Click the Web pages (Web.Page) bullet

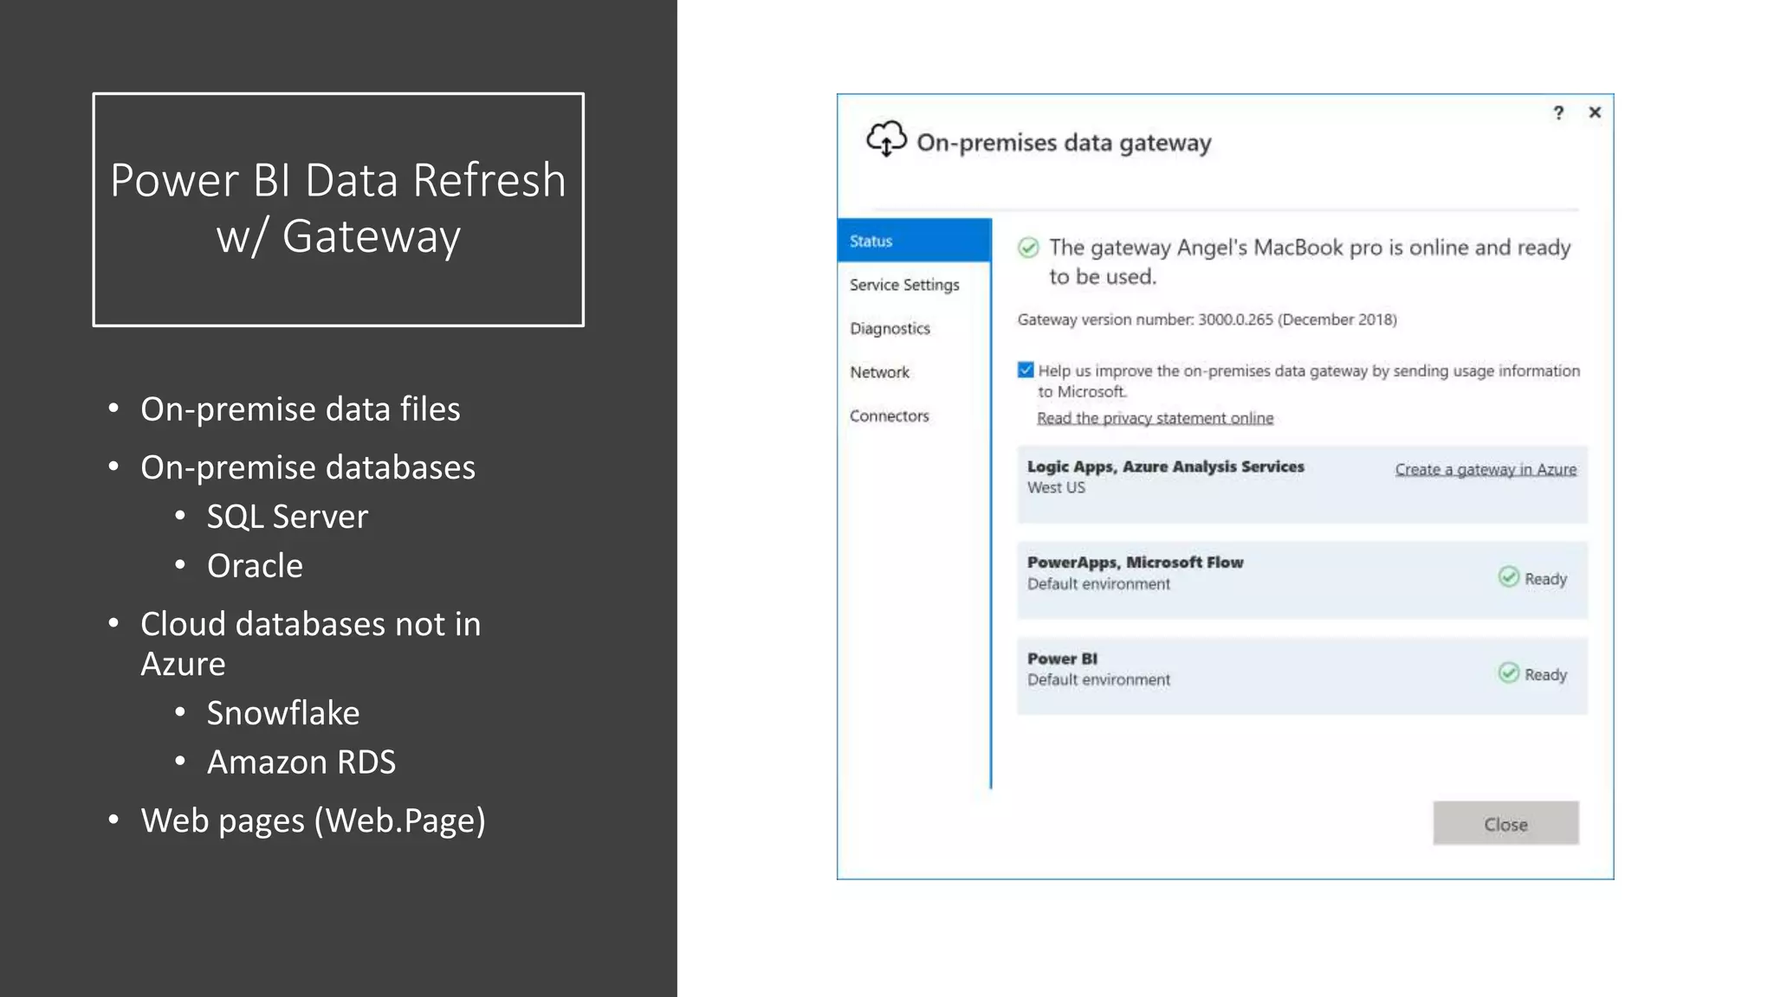click(x=313, y=820)
